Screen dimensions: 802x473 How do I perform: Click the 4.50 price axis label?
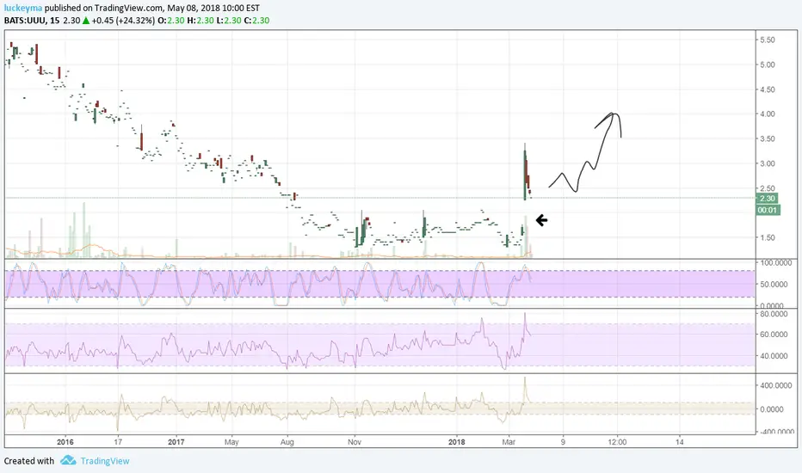click(768, 89)
